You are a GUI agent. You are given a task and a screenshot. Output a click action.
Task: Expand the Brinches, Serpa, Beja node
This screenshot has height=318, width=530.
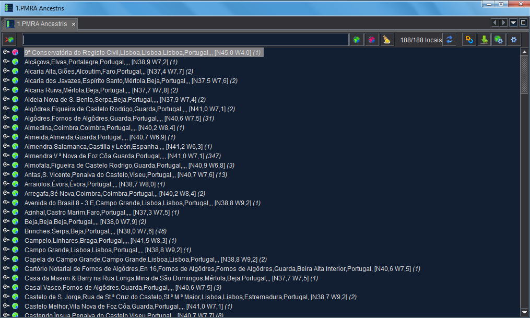coord(6,231)
